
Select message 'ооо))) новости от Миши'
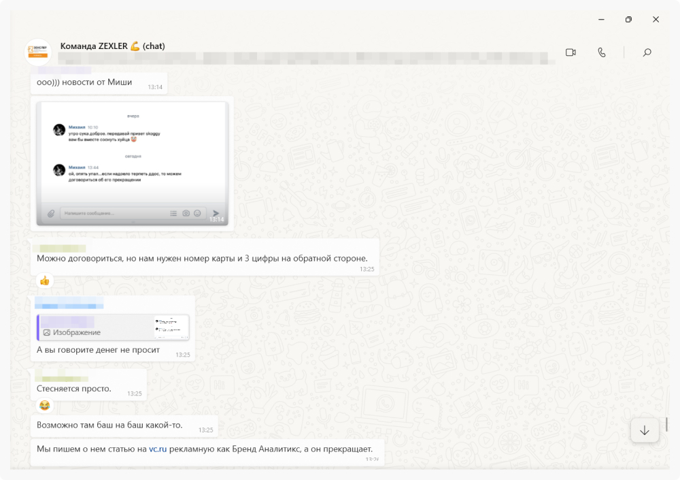click(84, 83)
